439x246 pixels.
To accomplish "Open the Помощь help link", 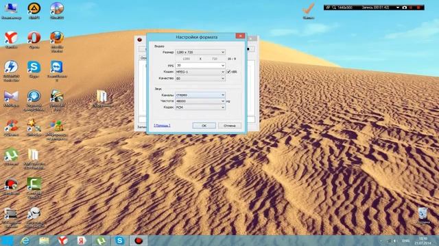I will pos(162,126).
